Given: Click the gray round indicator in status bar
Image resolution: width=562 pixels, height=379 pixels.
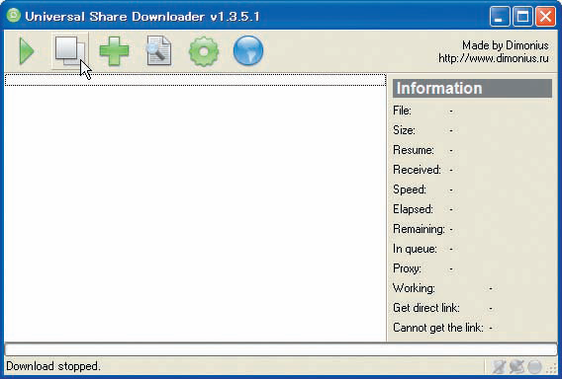Looking at the screenshot, I should click(534, 367).
